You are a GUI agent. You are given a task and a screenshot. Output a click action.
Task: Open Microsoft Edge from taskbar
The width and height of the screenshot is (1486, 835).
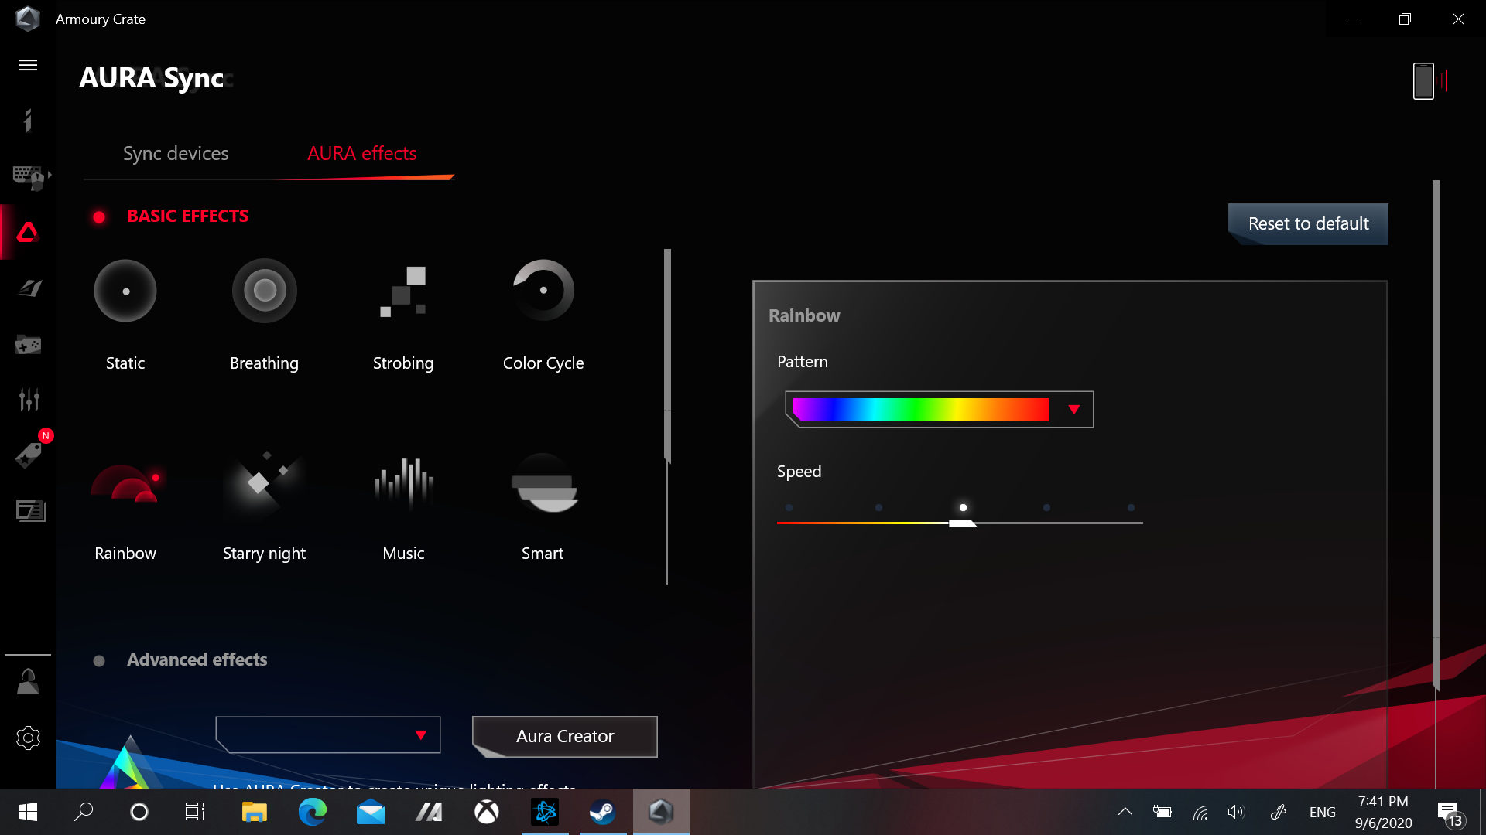point(313,812)
